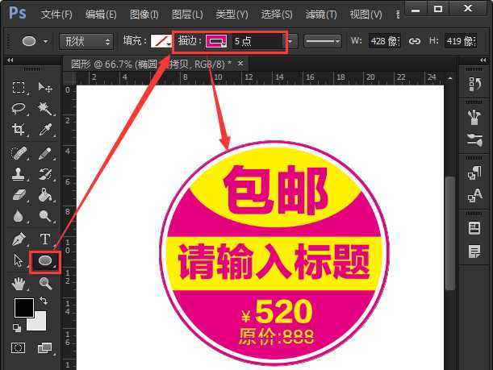Open the History panel icon

(x=474, y=84)
